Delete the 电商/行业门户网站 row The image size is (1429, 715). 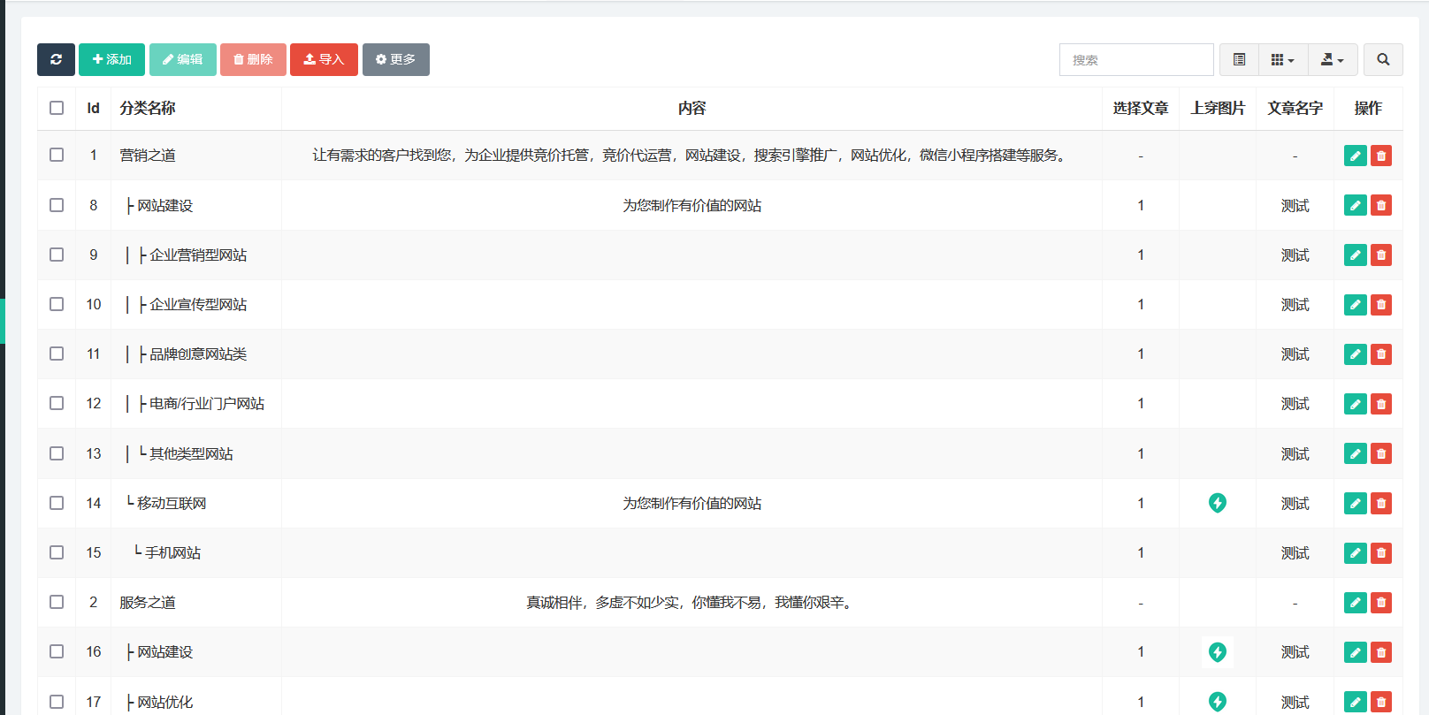1381,403
